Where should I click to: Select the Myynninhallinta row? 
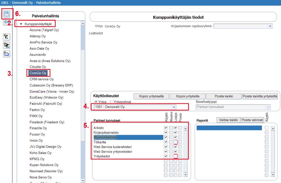[128, 137]
